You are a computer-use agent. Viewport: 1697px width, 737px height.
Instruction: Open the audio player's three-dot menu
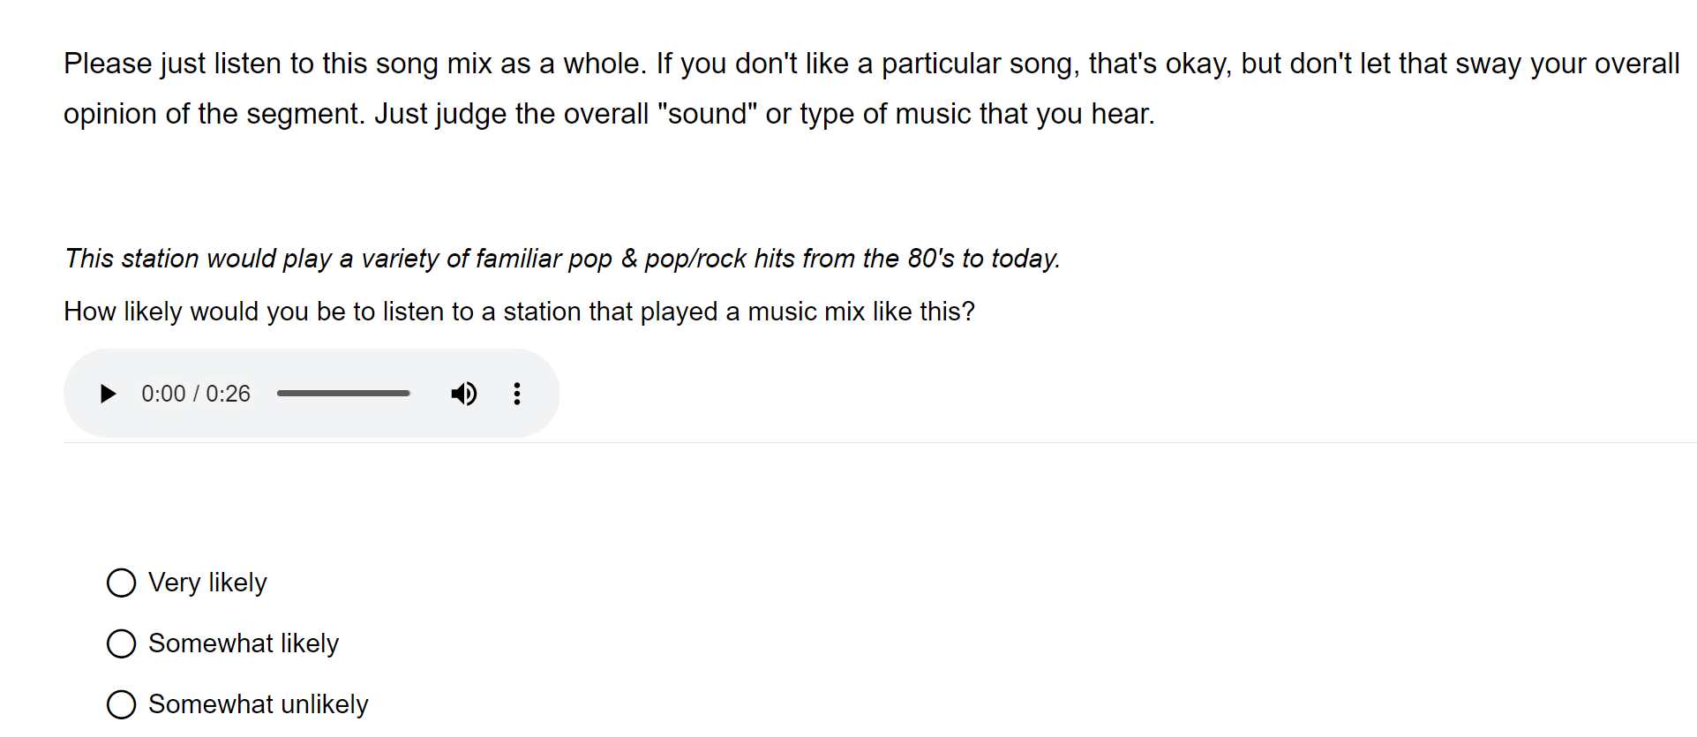pyautogui.click(x=517, y=394)
